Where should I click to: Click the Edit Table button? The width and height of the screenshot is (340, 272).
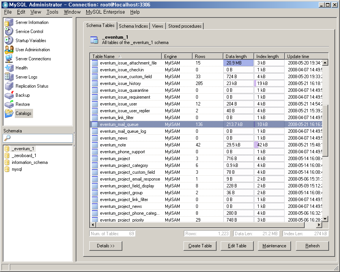[x=237, y=246]
